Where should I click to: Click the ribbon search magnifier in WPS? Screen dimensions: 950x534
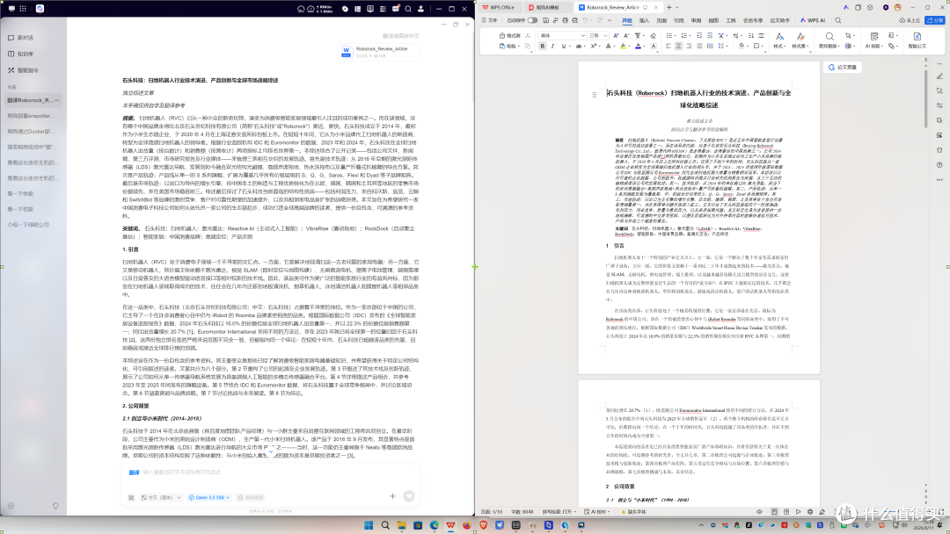click(838, 20)
